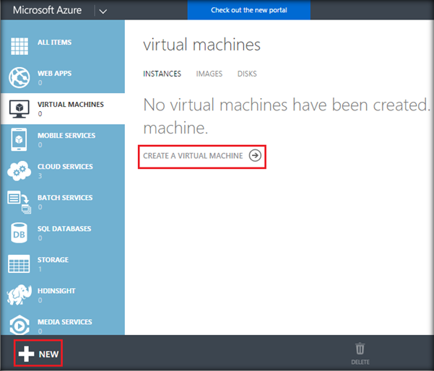
Task: Switch to the Images tab
Action: [x=209, y=74]
